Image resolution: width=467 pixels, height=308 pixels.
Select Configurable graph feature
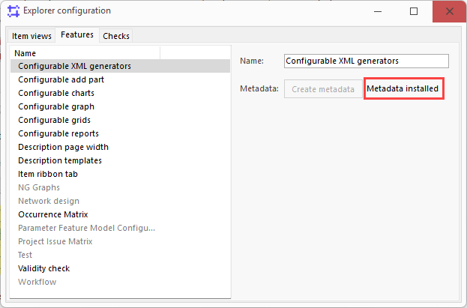pyautogui.click(x=121, y=106)
